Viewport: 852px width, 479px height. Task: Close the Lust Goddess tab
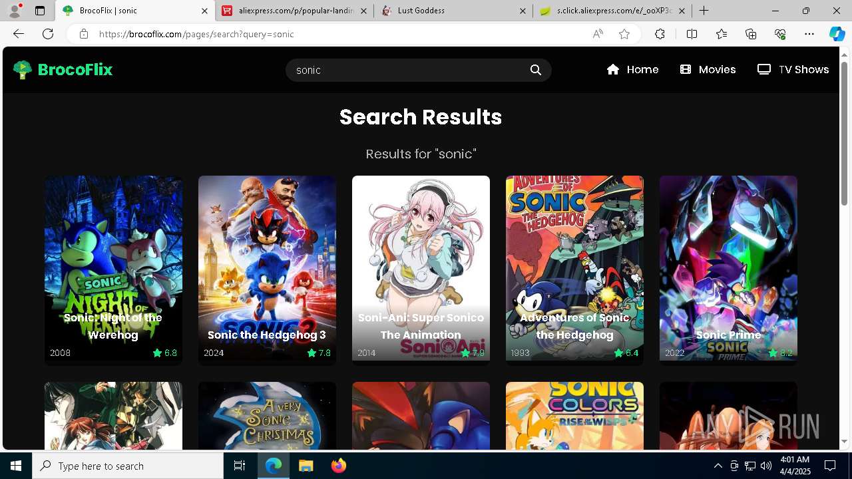pyautogui.click(x=523, y=11)
